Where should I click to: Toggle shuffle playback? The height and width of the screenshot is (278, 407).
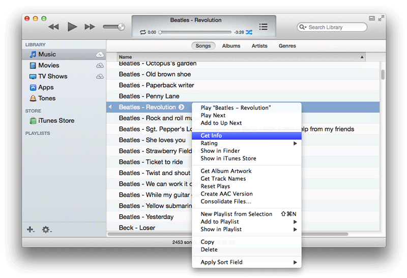pos(249,33)
